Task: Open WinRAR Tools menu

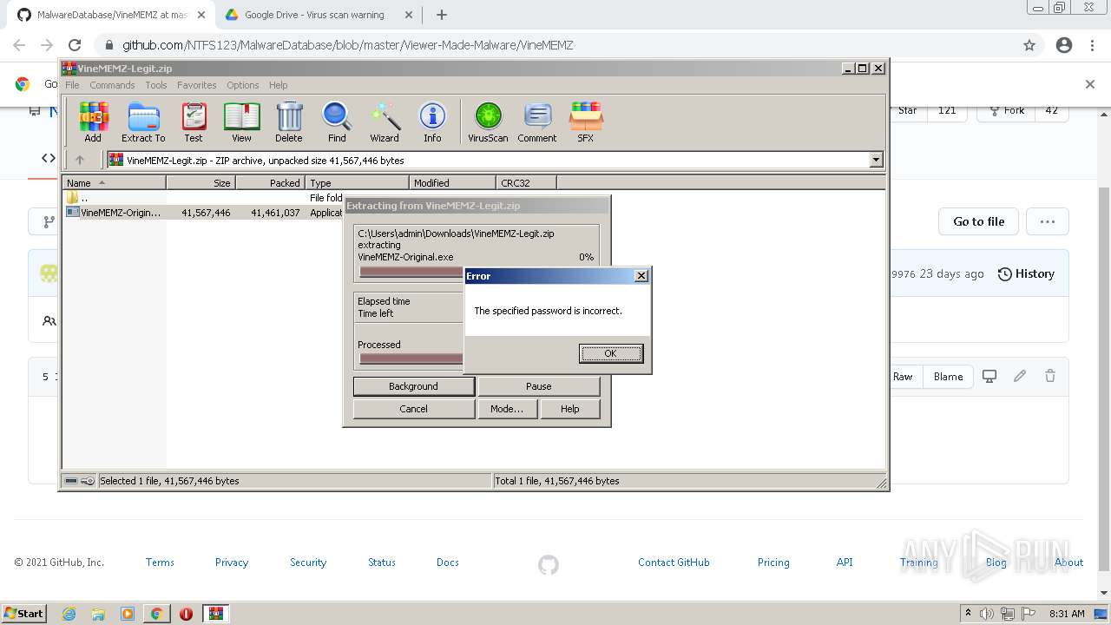Action: pyautogui.click(x=156, y=85)
